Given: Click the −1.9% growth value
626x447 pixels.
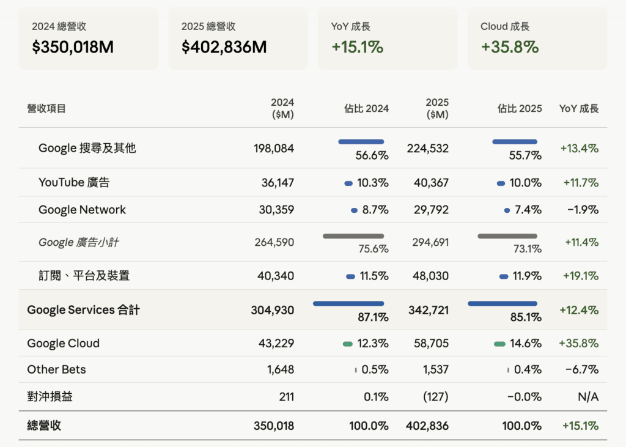Looking at the screenshot, I should pyautogui.click(x=583, y=210).
